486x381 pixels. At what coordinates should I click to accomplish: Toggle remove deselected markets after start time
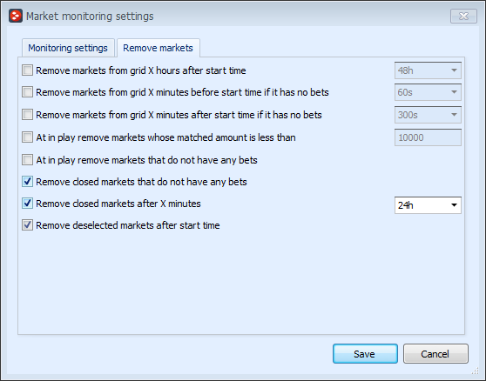(27, 225)
